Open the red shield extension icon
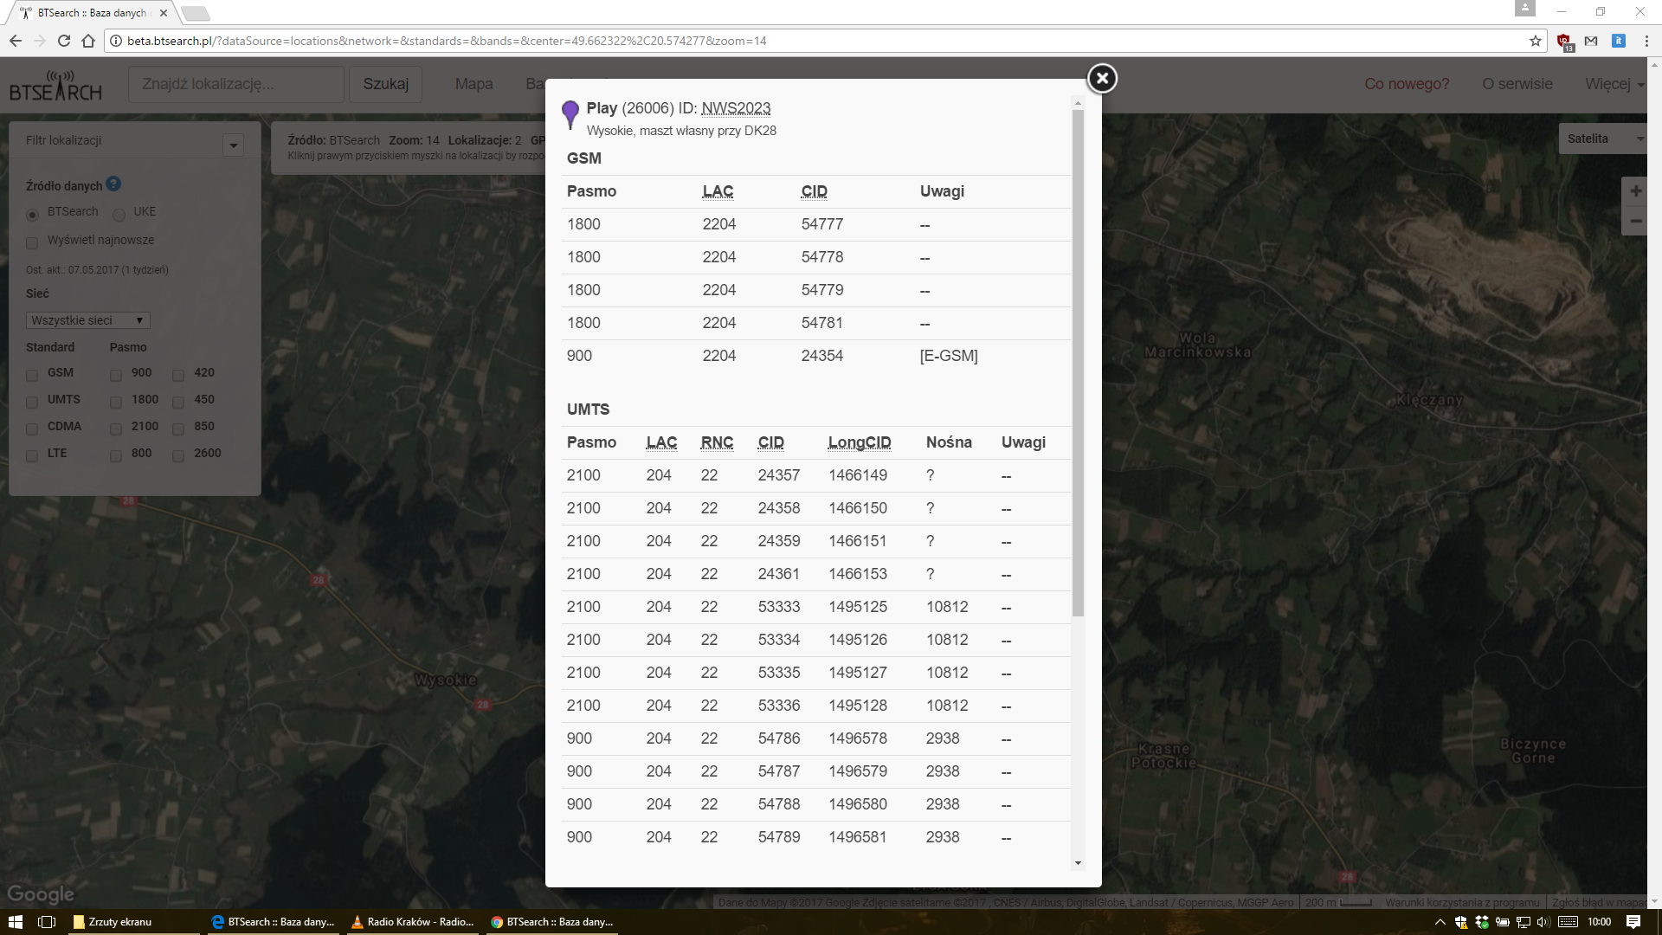 pos(1564,41)
